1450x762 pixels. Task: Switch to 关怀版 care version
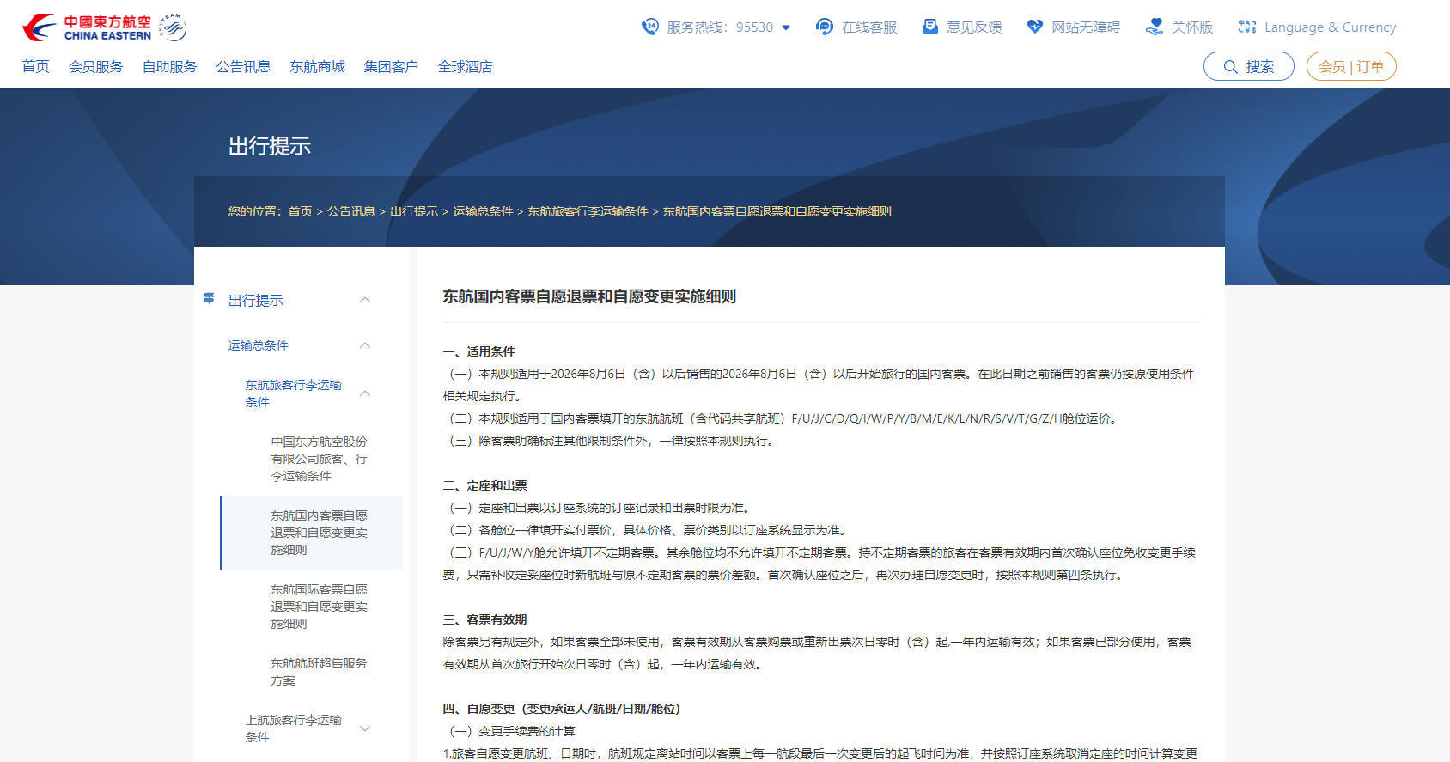coord(1192,27)
